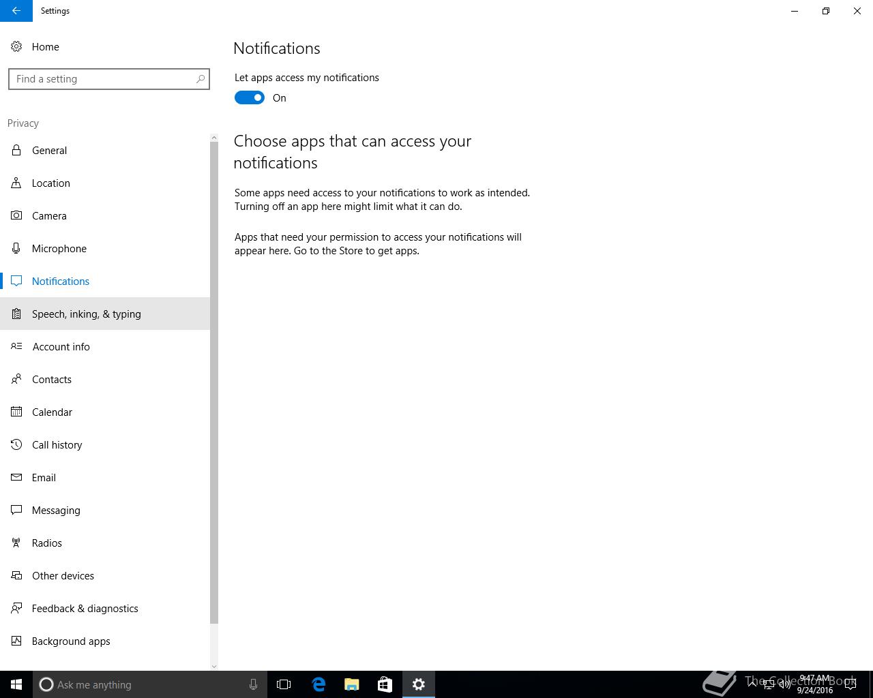
Task: Open the Windows Start menu
Action: point(16,684)
